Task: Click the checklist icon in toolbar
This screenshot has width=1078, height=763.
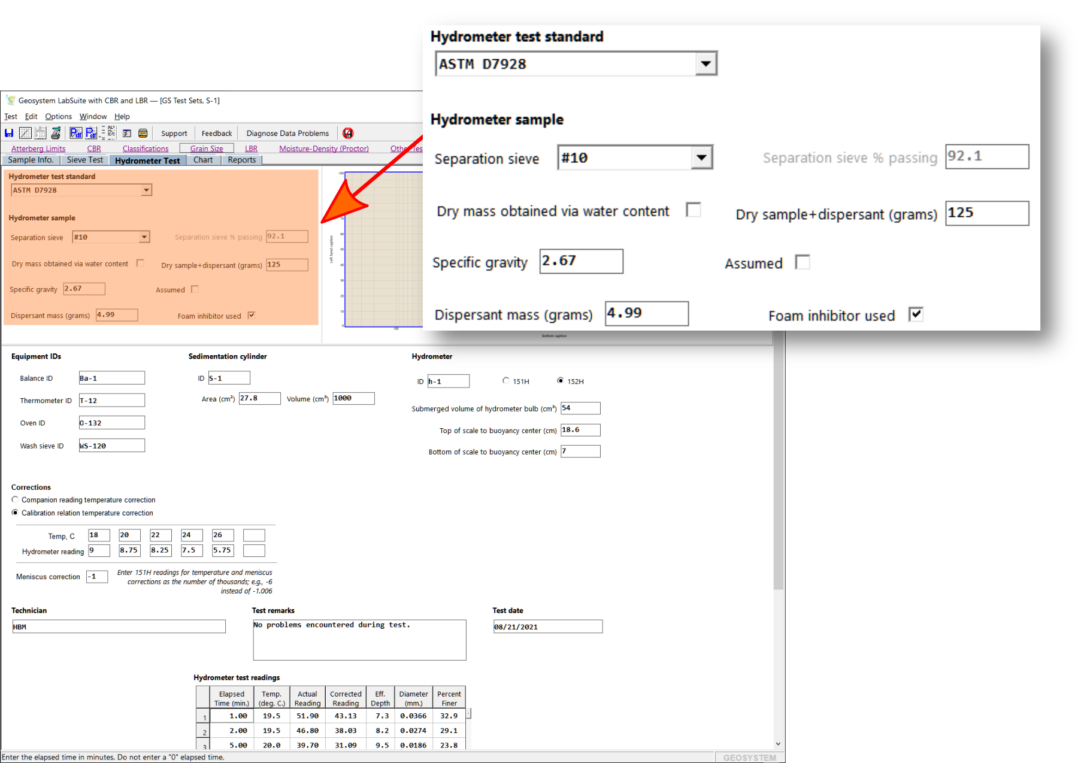Action: [x=127, y=133]
